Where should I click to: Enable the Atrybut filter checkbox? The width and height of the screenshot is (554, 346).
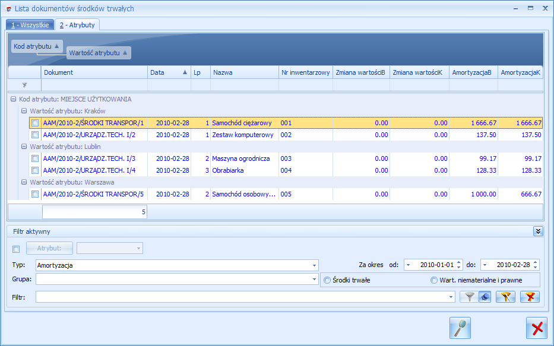(16, 249)
